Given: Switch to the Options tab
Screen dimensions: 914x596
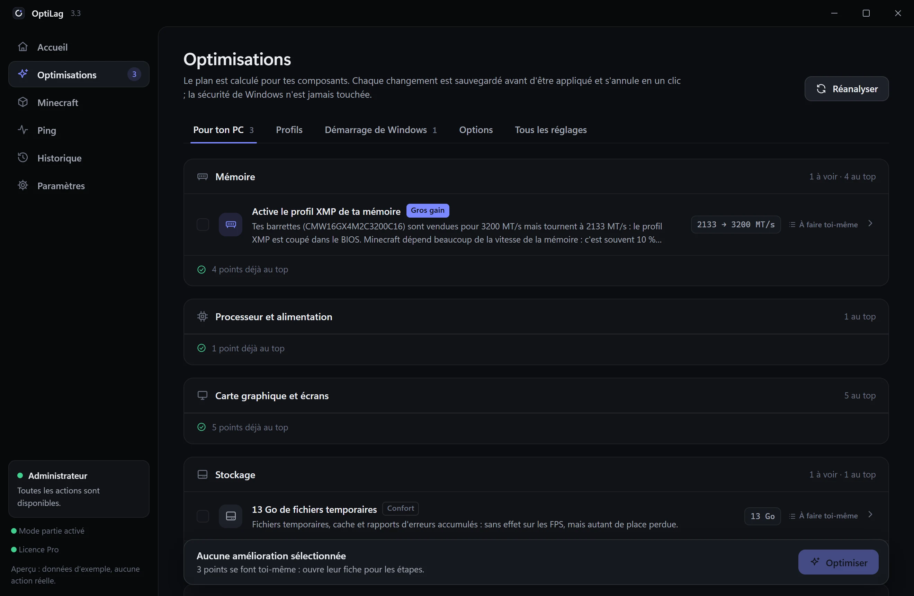Looking at the screenshot, I should pos(476,130).
